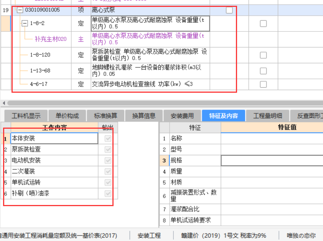Click the 交流异步电动机检查接线 description cell
Image resolution: width=323 pixels, height=241 pixels.
(x=150, y=84)
